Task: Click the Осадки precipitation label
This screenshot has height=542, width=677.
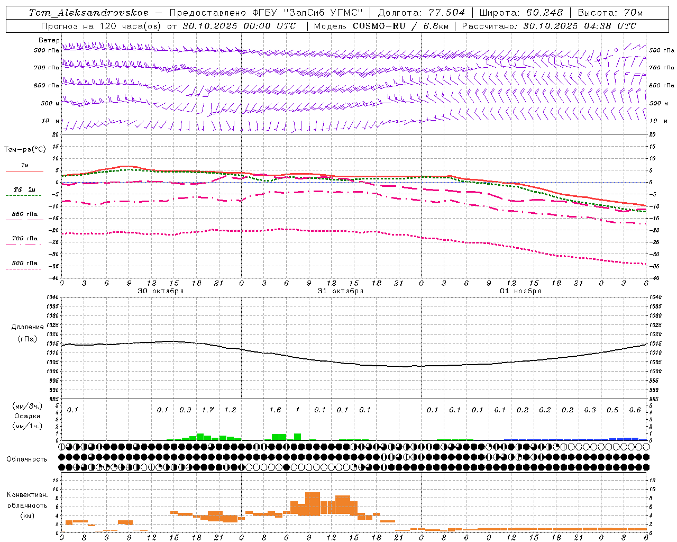Action: 28,416
